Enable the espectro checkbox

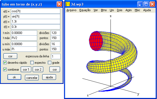click(x=32, y=63)
